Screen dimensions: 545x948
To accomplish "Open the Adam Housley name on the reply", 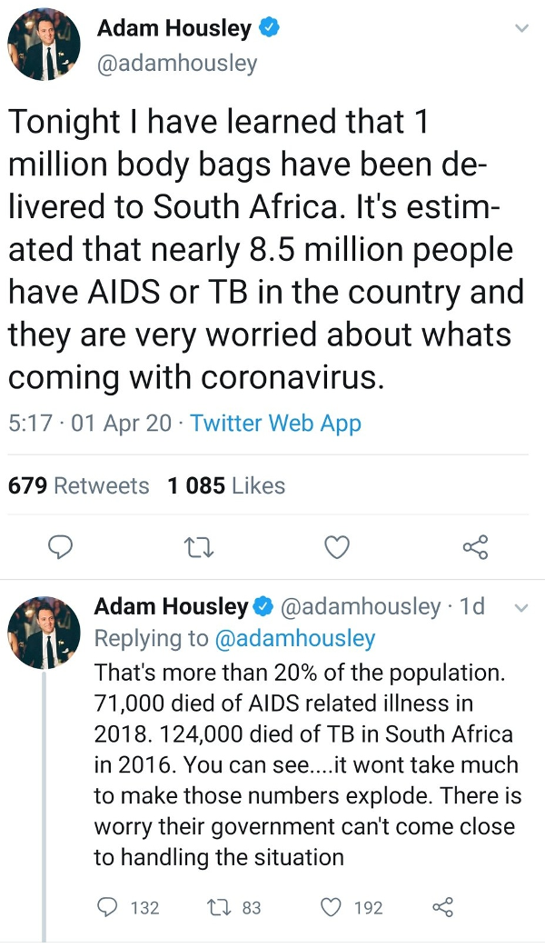I will pyautogui.click(x=171, y=606).
